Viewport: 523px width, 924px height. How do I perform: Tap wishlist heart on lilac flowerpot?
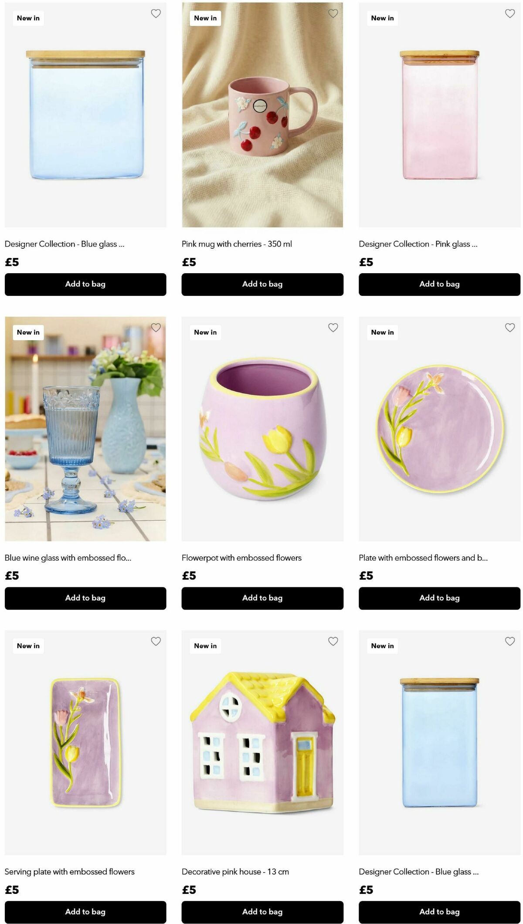coord(333,328)
